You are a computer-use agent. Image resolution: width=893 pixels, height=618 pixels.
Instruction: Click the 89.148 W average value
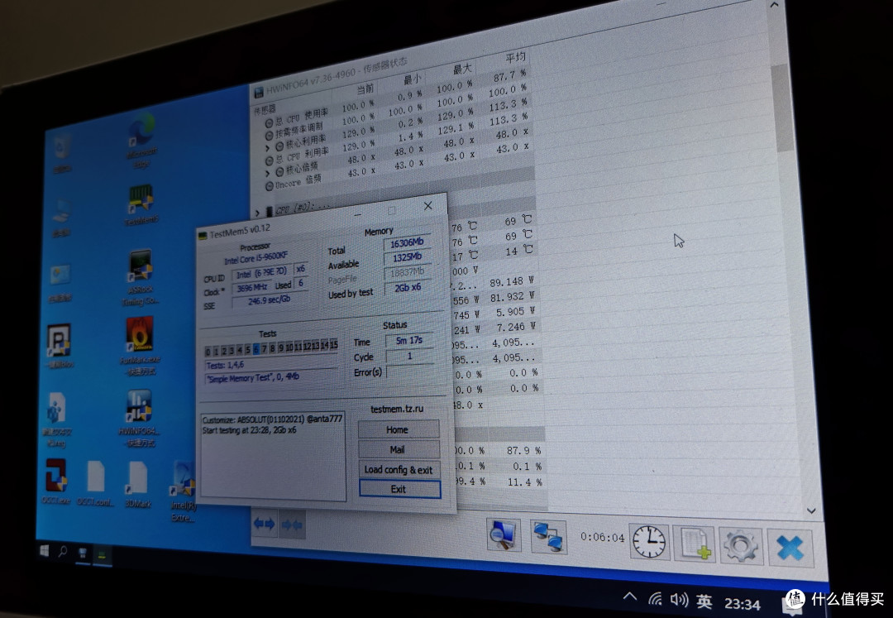point(512,281)
